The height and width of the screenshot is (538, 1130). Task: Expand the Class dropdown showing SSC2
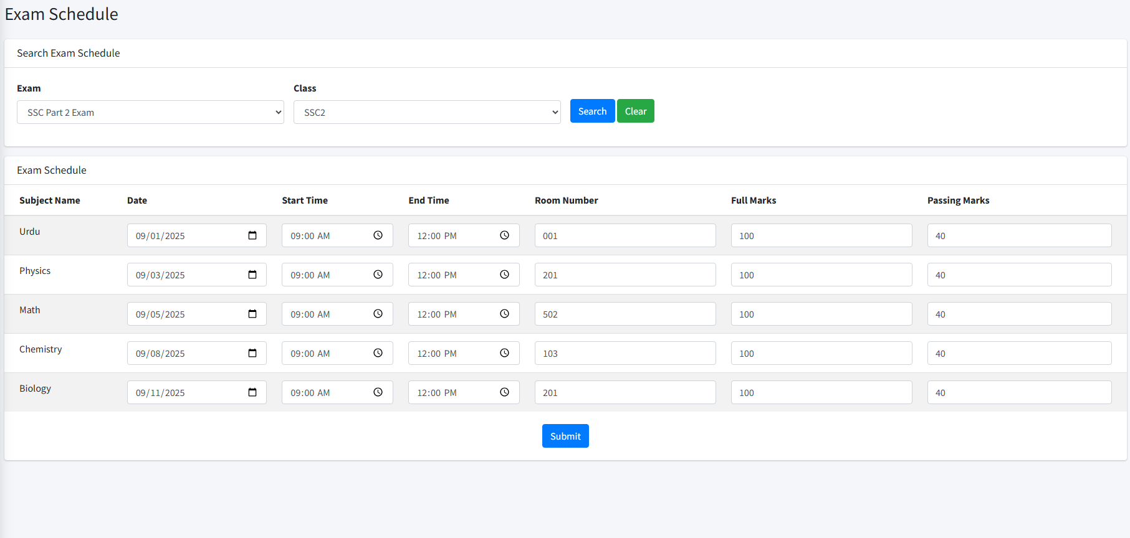[x=427, y=112]
